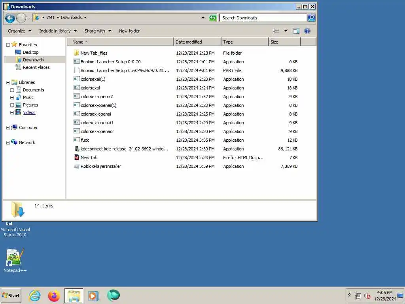Click the search magnifier icon
The image size is (405, 304).
(x=311, y=18)
